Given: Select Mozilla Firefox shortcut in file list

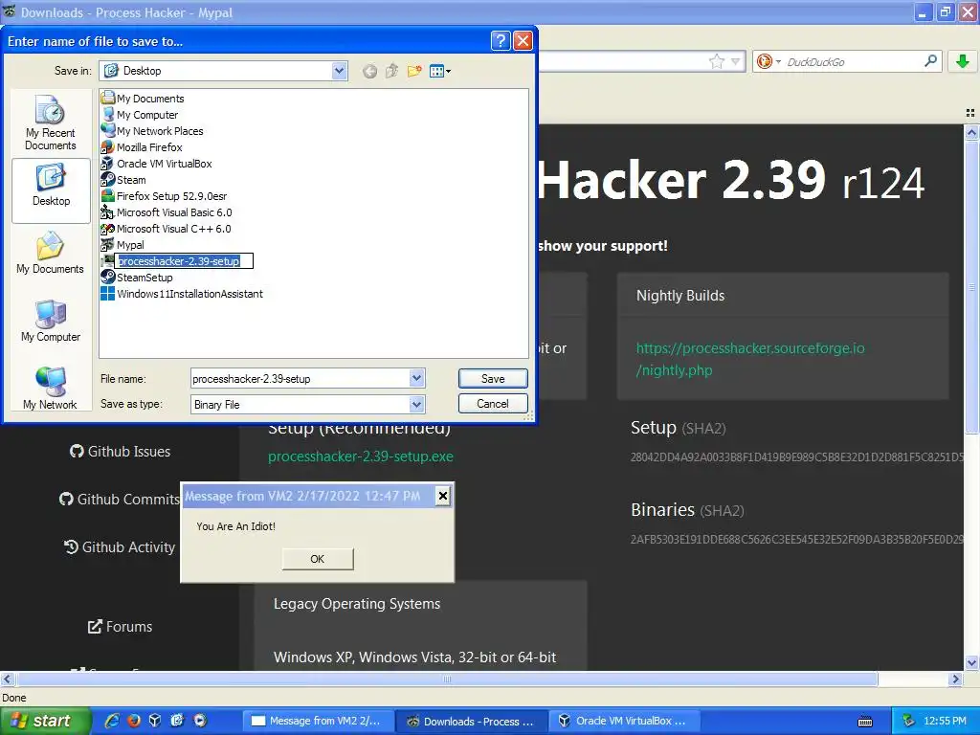Looking at the screenshot, I should click(x=142, y=146).
